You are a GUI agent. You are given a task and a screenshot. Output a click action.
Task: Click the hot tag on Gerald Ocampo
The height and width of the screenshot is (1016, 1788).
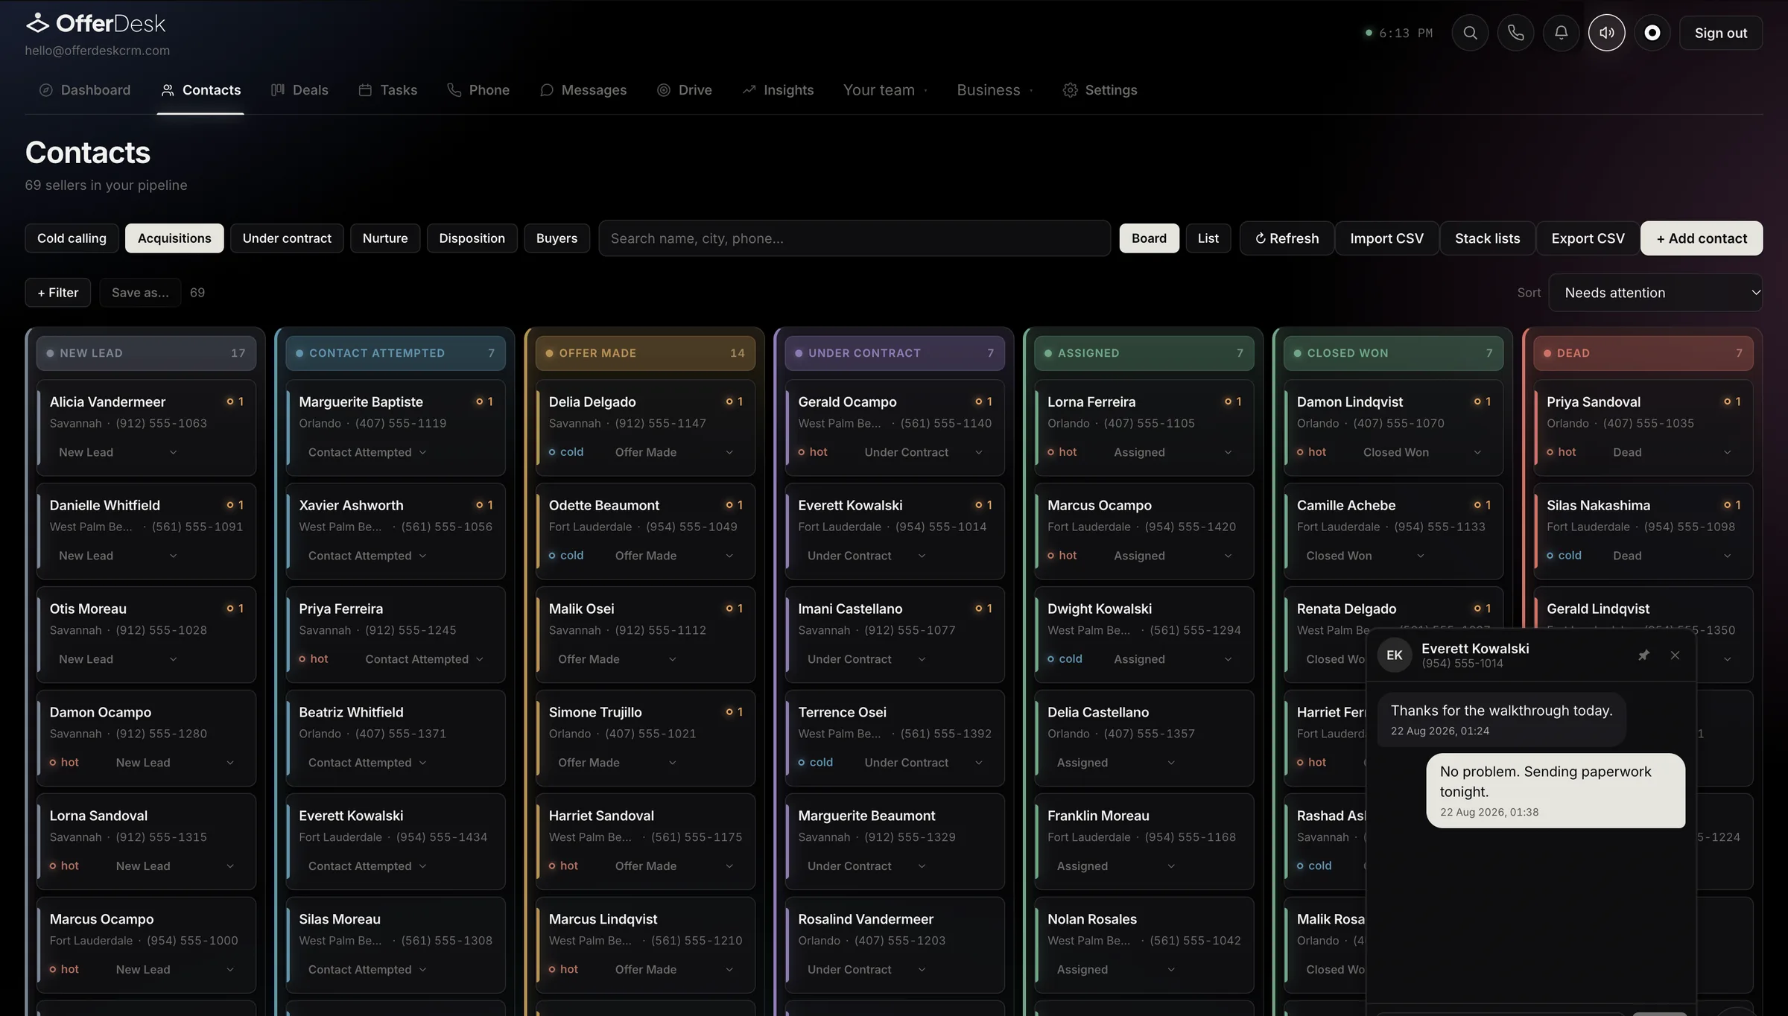(813, 452)
